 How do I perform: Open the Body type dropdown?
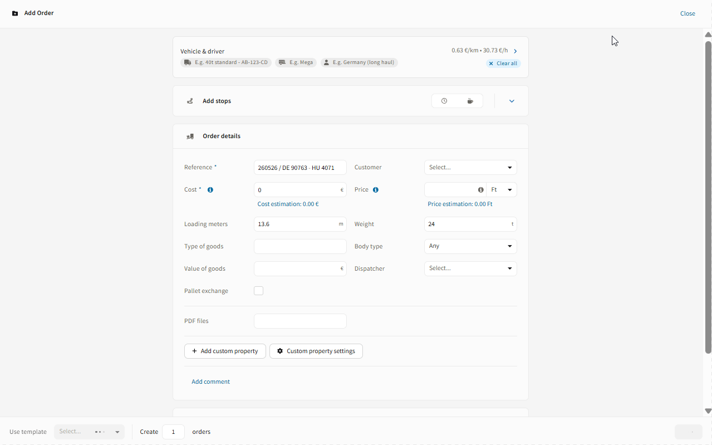pos(470,246)
